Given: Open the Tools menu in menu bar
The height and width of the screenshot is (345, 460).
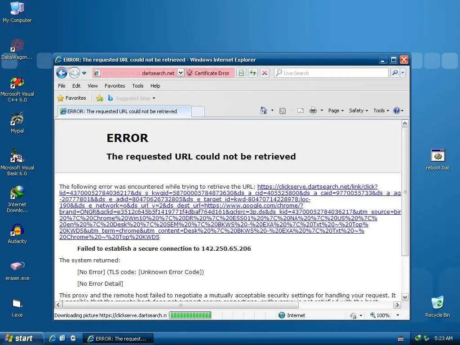Looking at the screenshot, I should 137,86.
